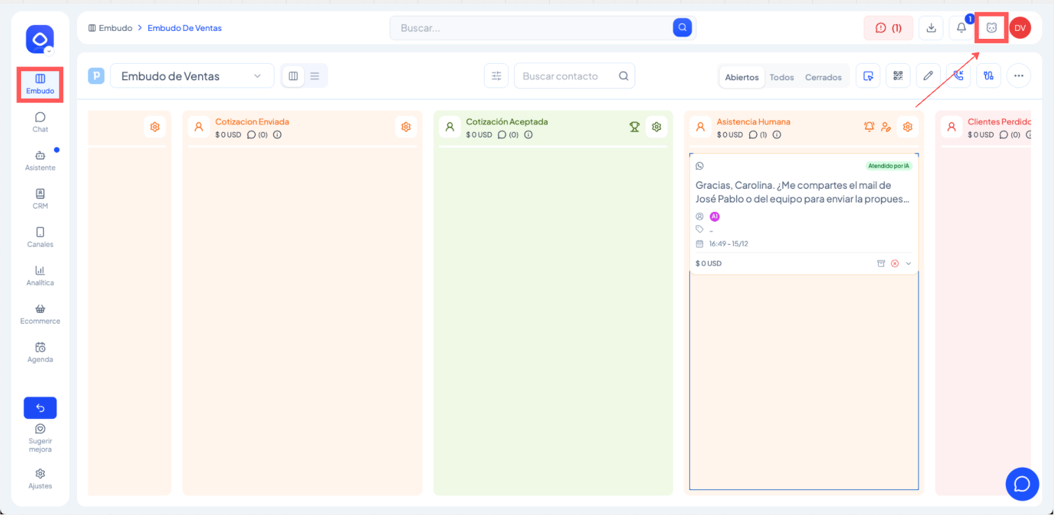The height and width of the screenshot is (515, 1054).
Task: Select the Todos filter tab
Action: click(x=781, y=77)
